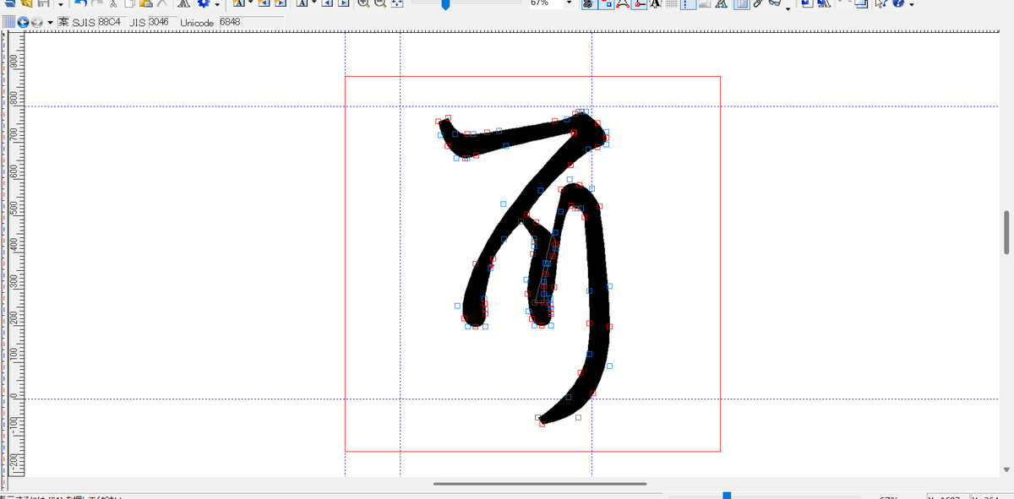Image resolution: width=1014 pixels, height=499 pixels.
Task: Click the status bar zoom slider handle
Action: point(727,496)
